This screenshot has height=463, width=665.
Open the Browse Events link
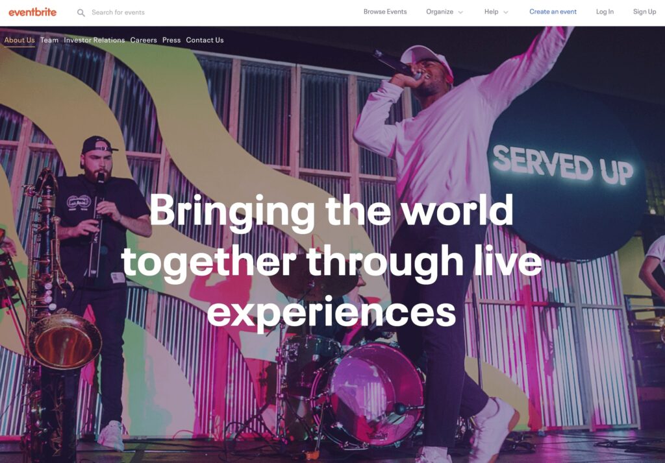(384, 12)
